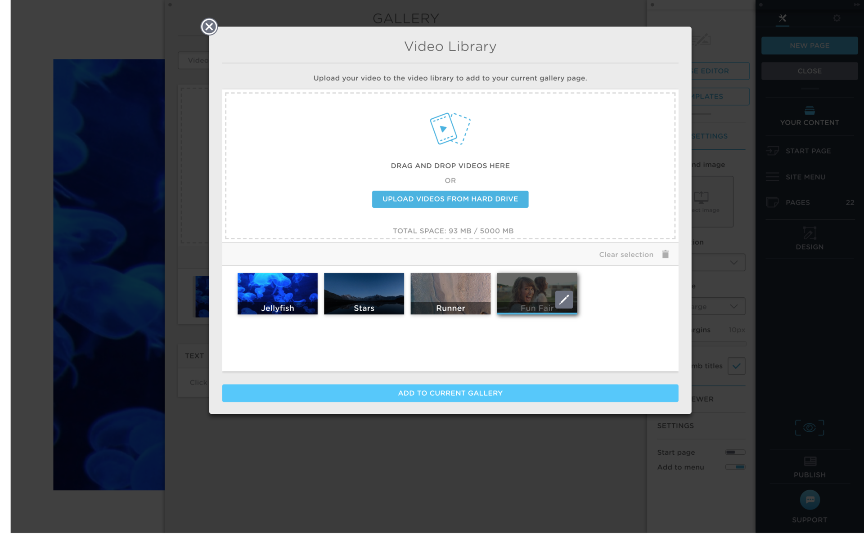
Task: Click the preview eye icon
Action: (x=809, y=428)
